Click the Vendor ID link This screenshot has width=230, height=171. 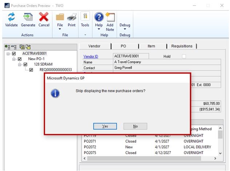(91, 57)
